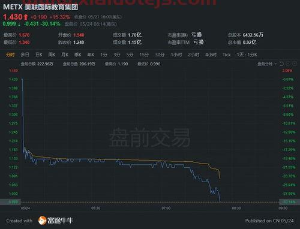The width and height of the screenshot is (300, 229).
Task: Open the 1天:1分K period dropdown
Action: 247,55
